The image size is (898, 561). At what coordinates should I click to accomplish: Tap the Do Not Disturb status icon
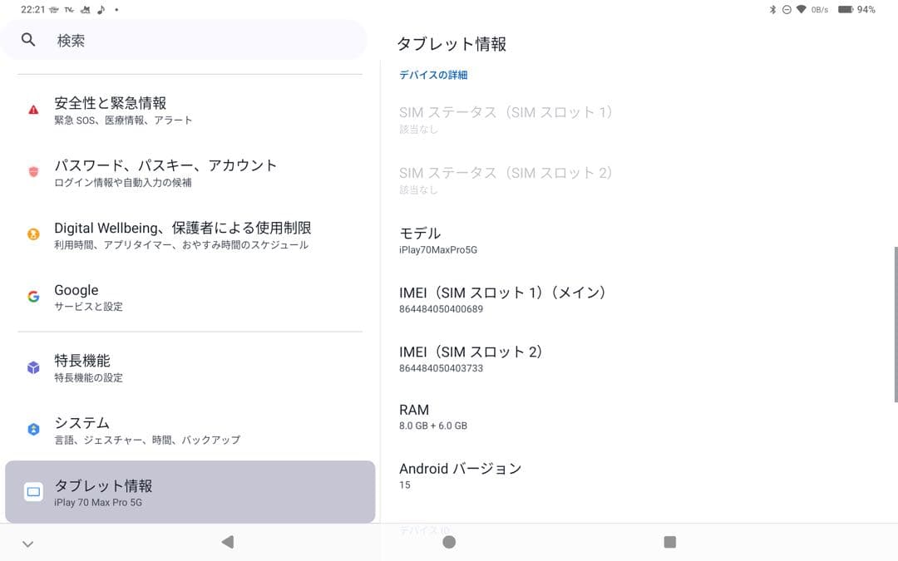[787, 9]
